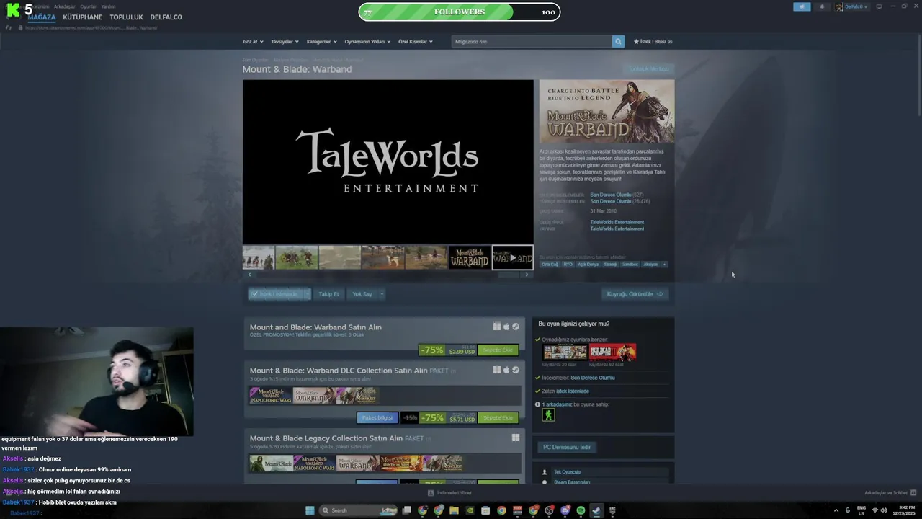Screen dimensions: 922x519
Task: Open the Kategoriler dropdown menu
Action: [321, 42]
